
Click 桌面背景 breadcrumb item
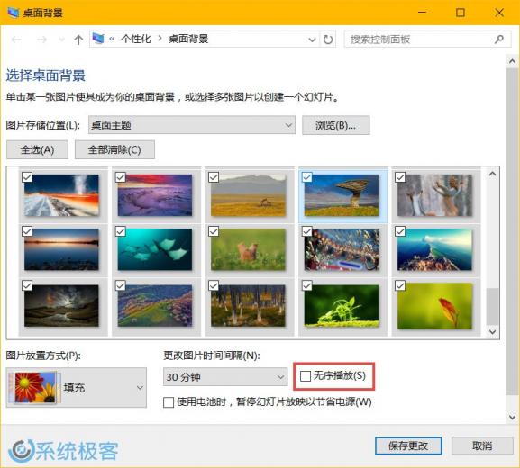coord(188,39)
